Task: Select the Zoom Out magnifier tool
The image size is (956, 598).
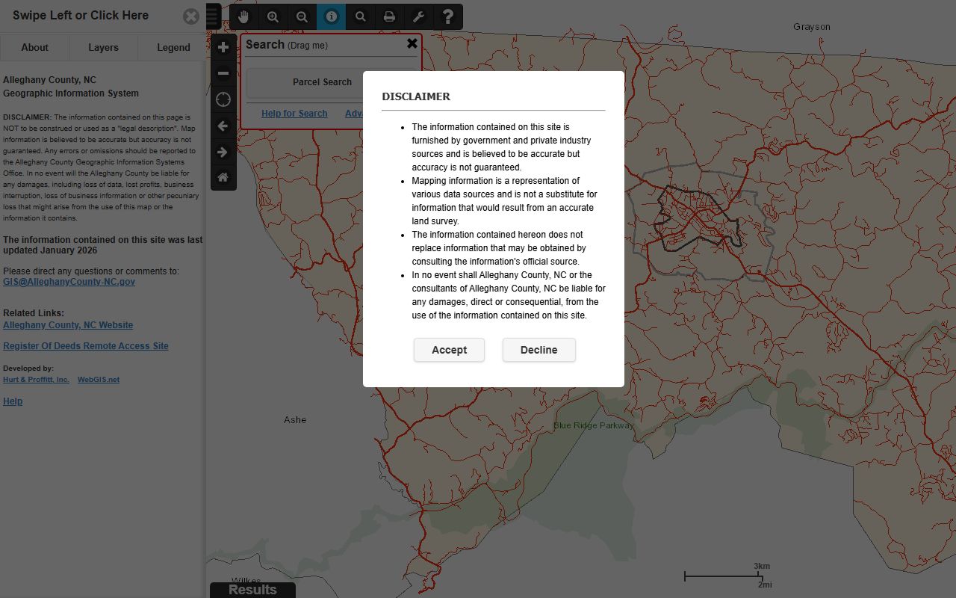Action: coord(302,16)
